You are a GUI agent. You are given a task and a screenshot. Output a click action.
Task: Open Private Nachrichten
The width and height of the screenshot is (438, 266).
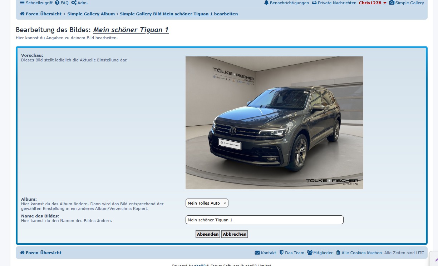click(337, 3)
